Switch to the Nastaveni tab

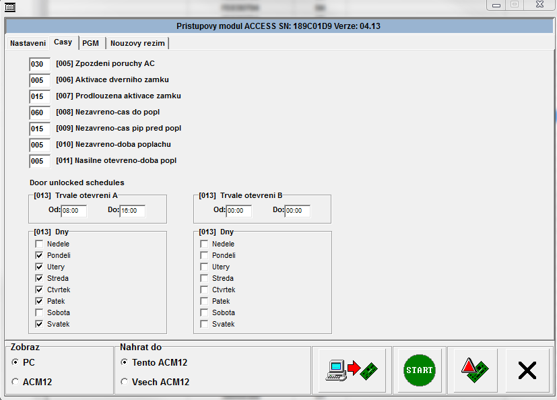[28, 43]
